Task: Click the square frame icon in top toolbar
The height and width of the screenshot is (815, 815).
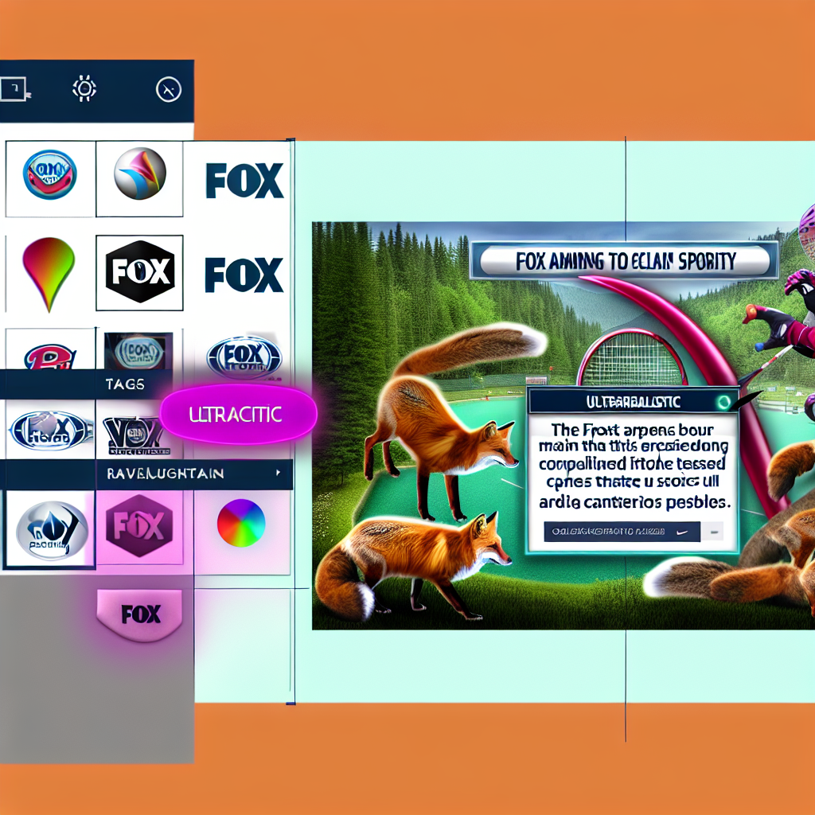Action: coord(14,88)
